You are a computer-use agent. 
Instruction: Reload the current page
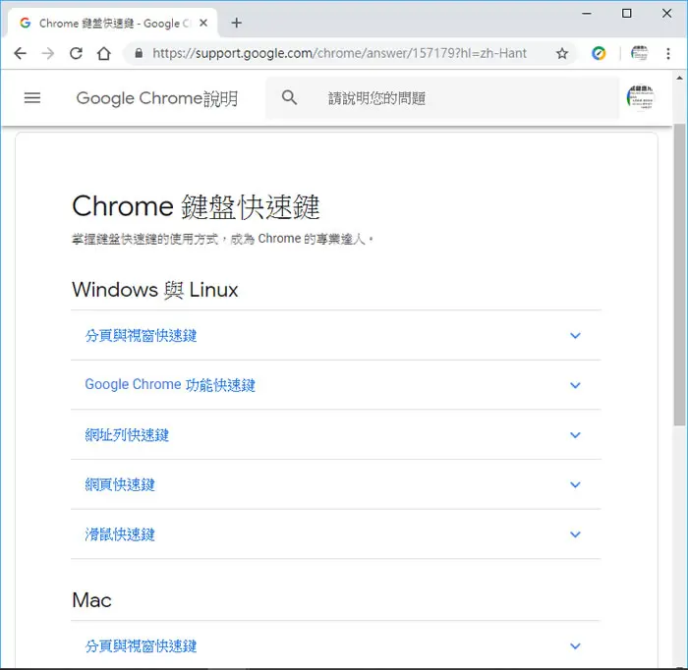[x=76, y=53]
